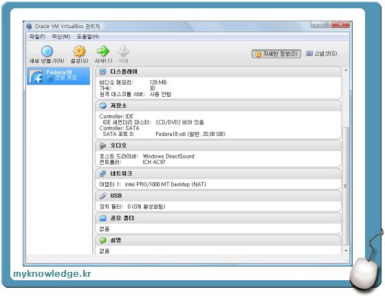This screenshot has width=385, height=296.
Task: Click the 설명 speech bubble icon
Action: (x=103, y=240)
